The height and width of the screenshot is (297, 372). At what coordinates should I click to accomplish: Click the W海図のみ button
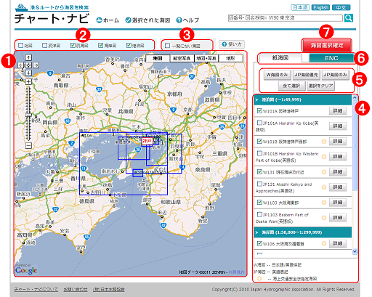coord(277,75)
